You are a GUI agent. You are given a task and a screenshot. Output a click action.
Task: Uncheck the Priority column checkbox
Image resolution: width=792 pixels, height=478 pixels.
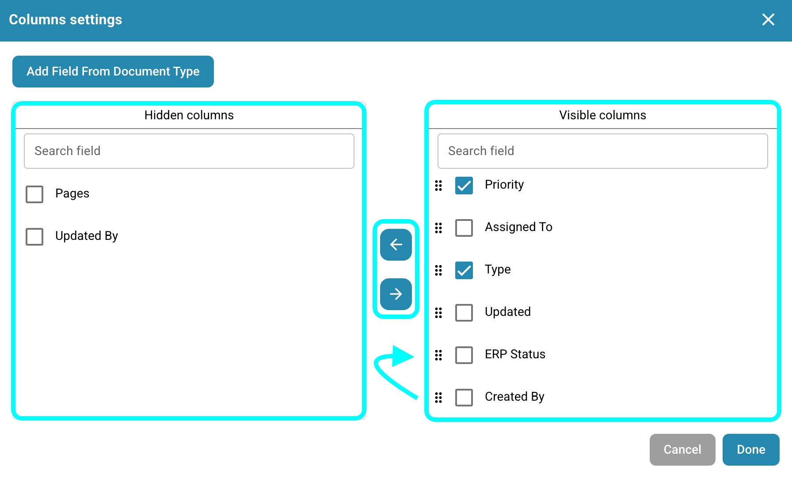[464, 186]
